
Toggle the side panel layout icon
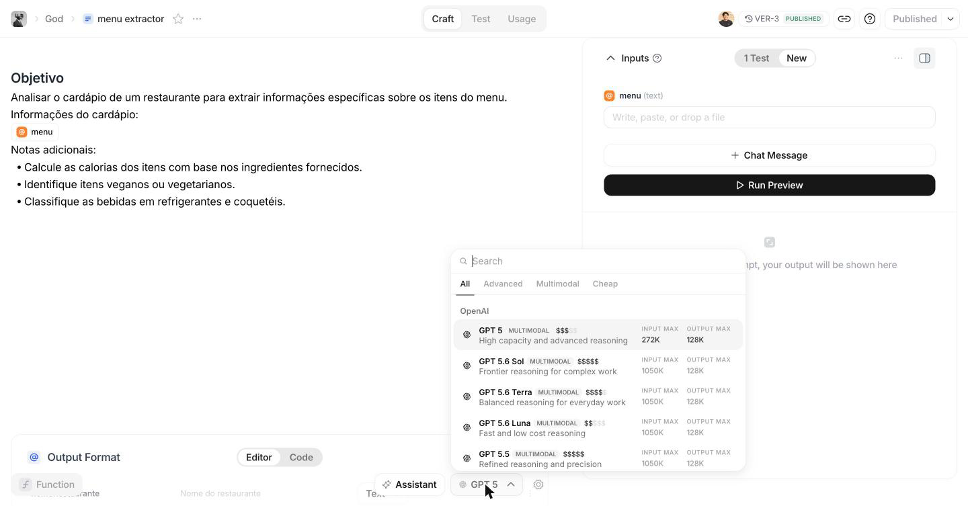[x=925, y=58]
